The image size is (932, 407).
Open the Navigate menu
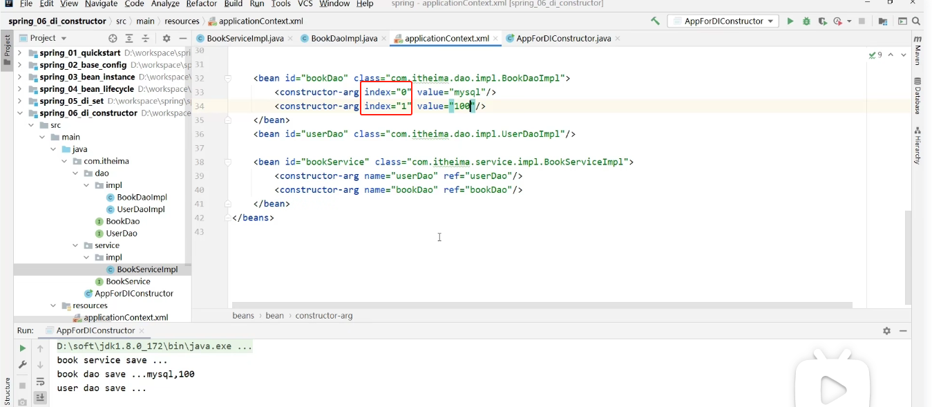click(101, 4)
